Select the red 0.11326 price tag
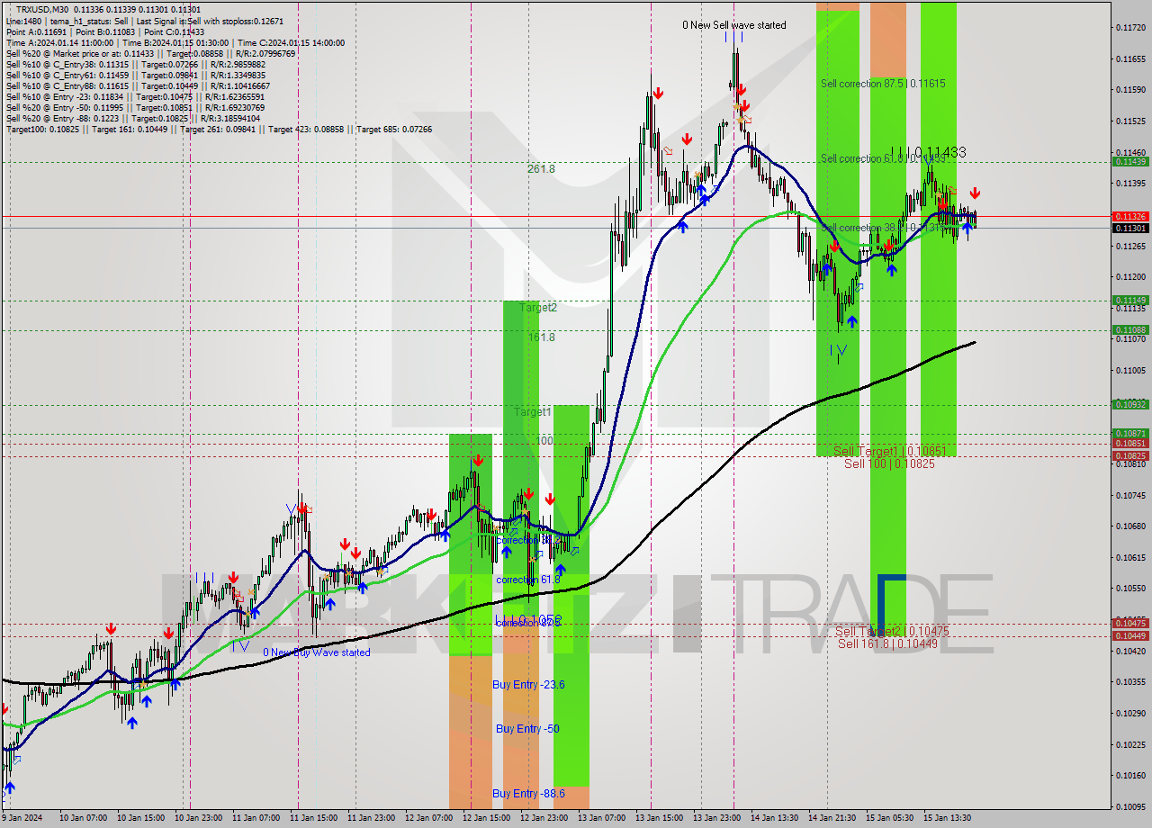Image resolution: width=1152 pixels, height=828 pixels. (x=1130, y=217)
